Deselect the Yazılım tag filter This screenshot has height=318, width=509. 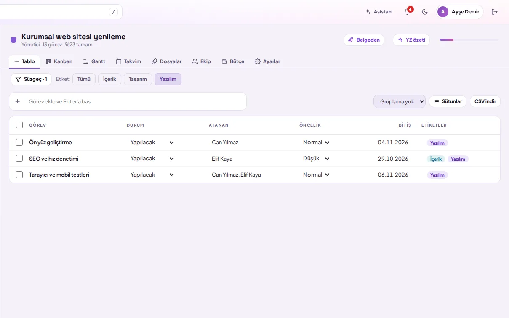[168, 79]
